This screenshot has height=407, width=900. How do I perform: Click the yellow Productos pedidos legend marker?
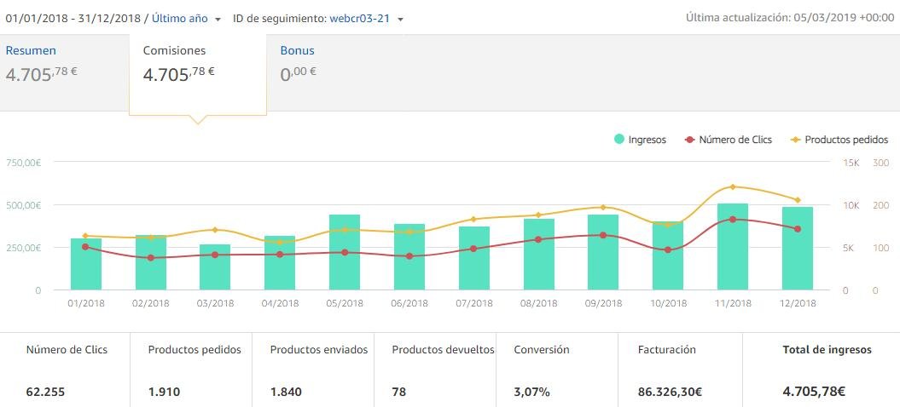(797, 140)
